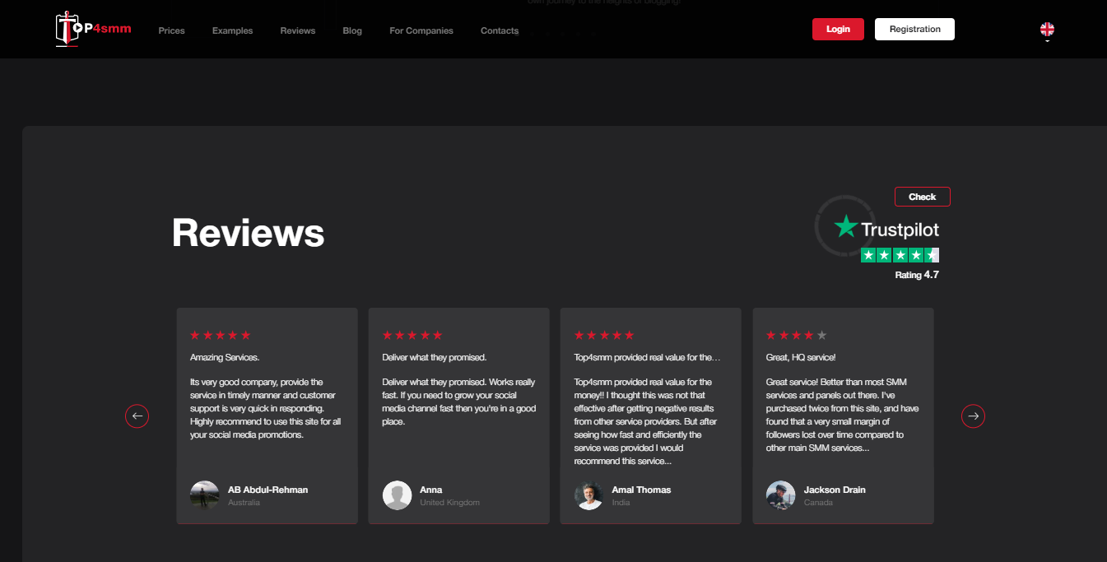Click the reviewer name Anna

point(431,490)
